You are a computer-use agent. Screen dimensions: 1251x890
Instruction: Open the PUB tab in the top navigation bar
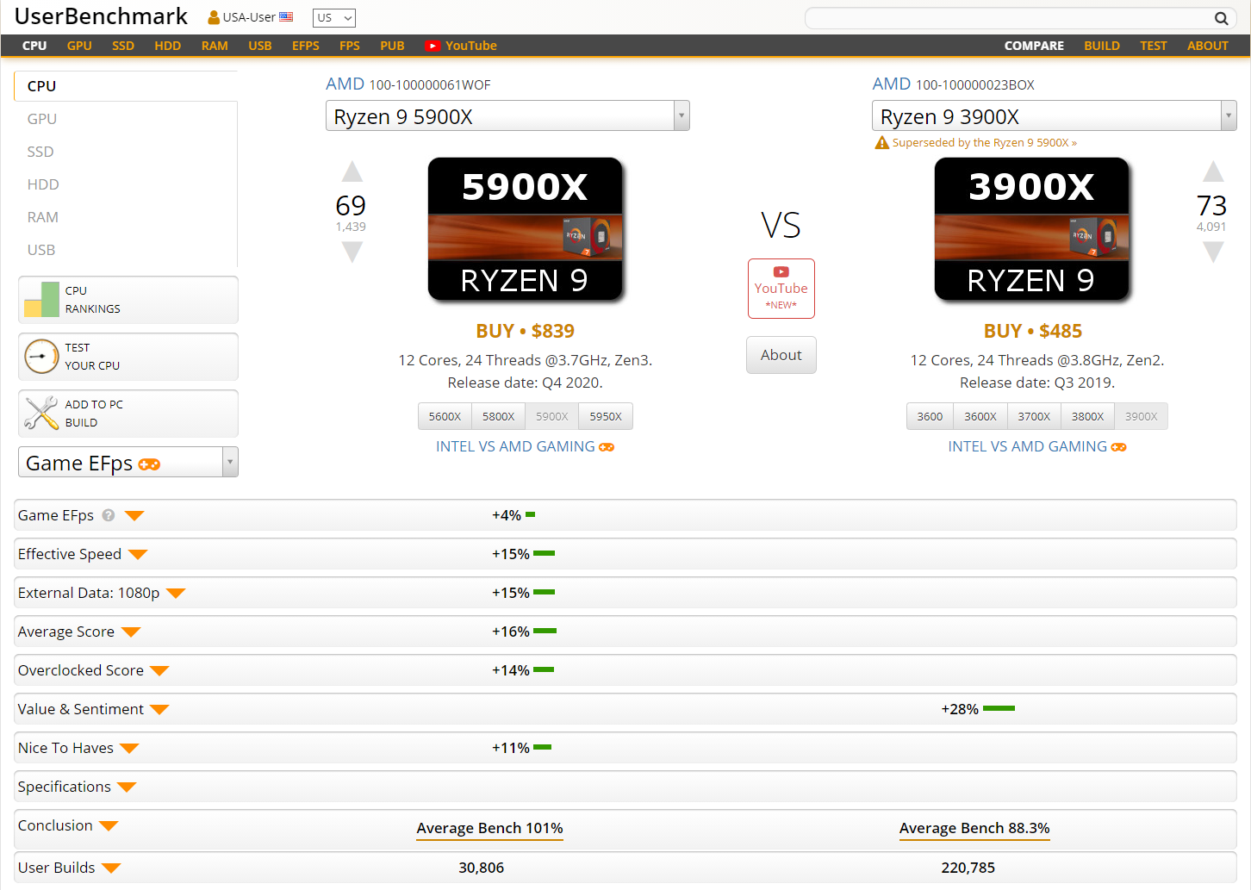392,46
